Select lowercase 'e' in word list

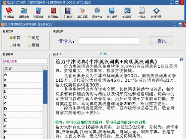(23, 126)
